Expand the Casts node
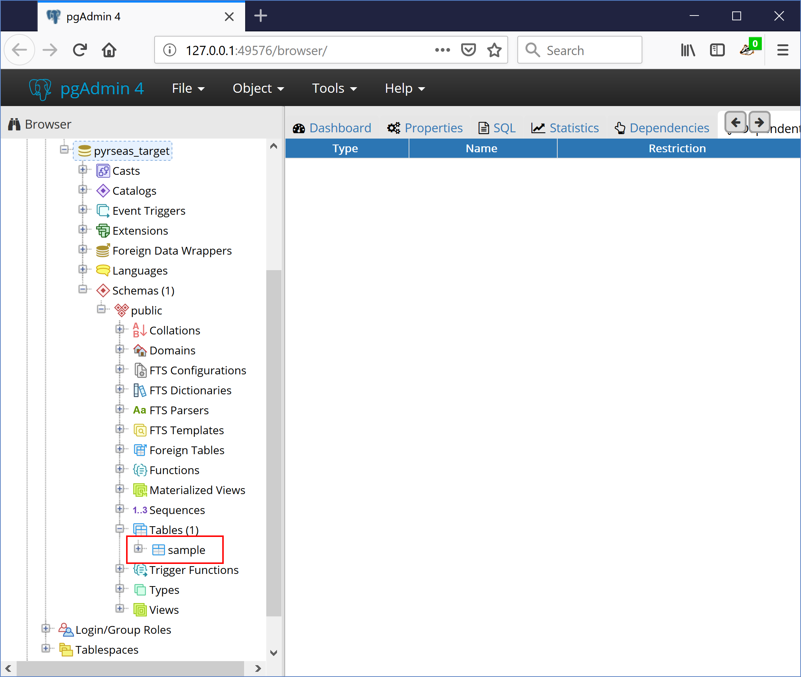The width and height of the screenshot is (801, 677). click(82, 169)
